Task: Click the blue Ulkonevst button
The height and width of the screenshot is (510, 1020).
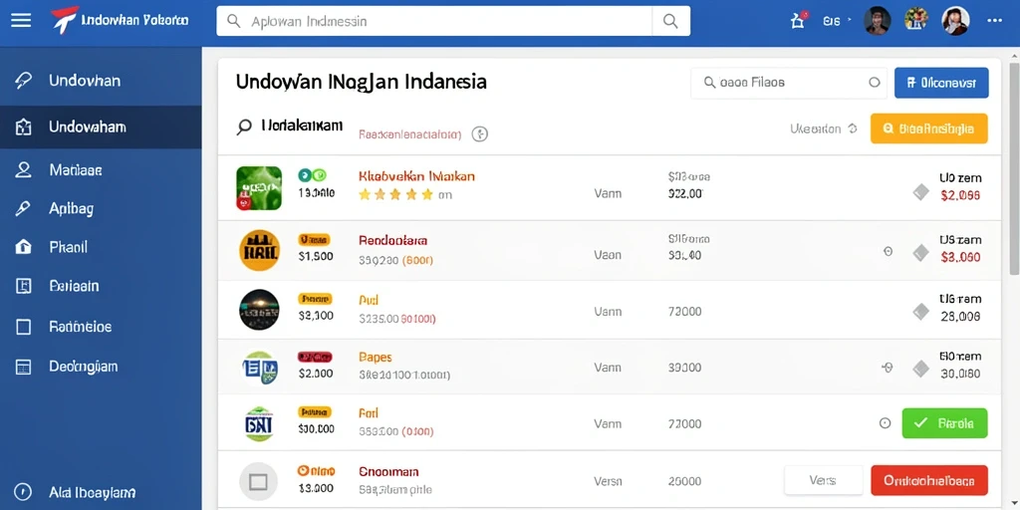Action: 941,84
